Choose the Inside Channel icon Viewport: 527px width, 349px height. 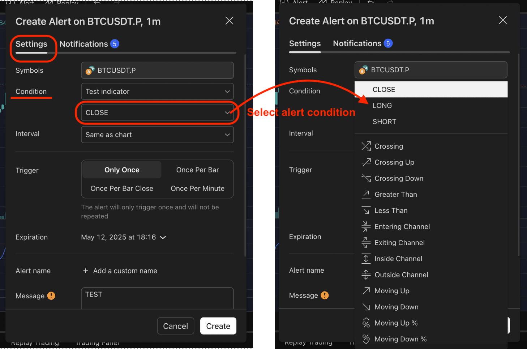point(366,259)
